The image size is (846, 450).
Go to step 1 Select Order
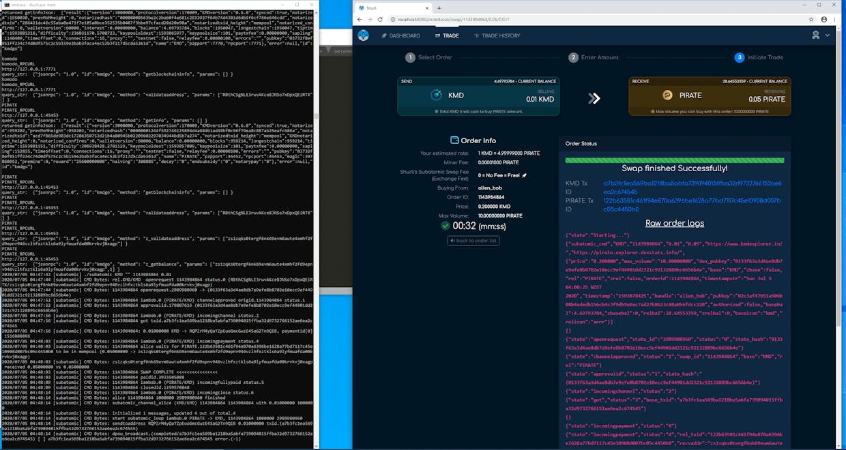428,57
